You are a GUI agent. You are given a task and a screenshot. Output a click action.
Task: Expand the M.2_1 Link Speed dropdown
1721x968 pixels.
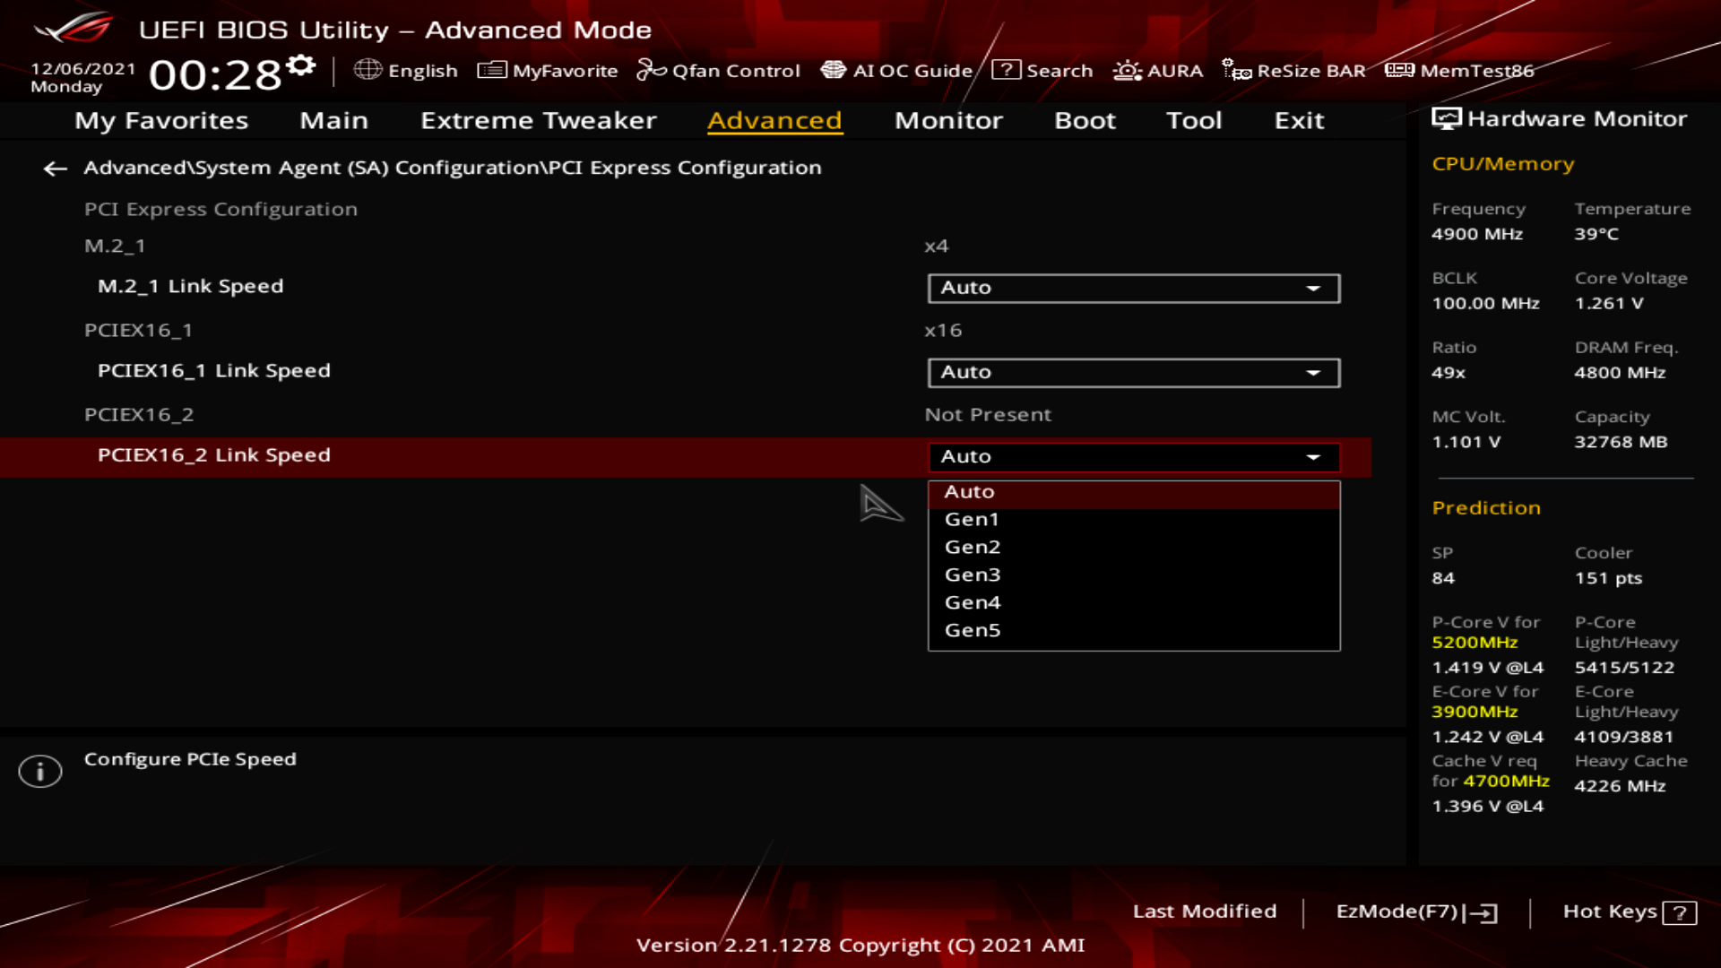point(1133,288)
